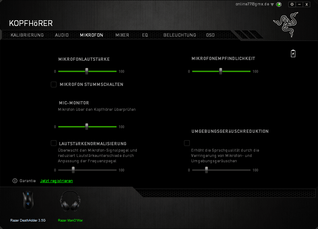Enable the Lautstärkenormalisierung checkbox

point(54,143)
